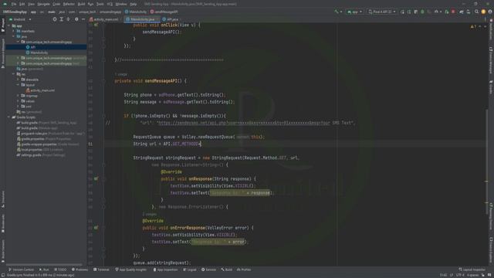Open the Terminal tool window

[x=101, y=270]
